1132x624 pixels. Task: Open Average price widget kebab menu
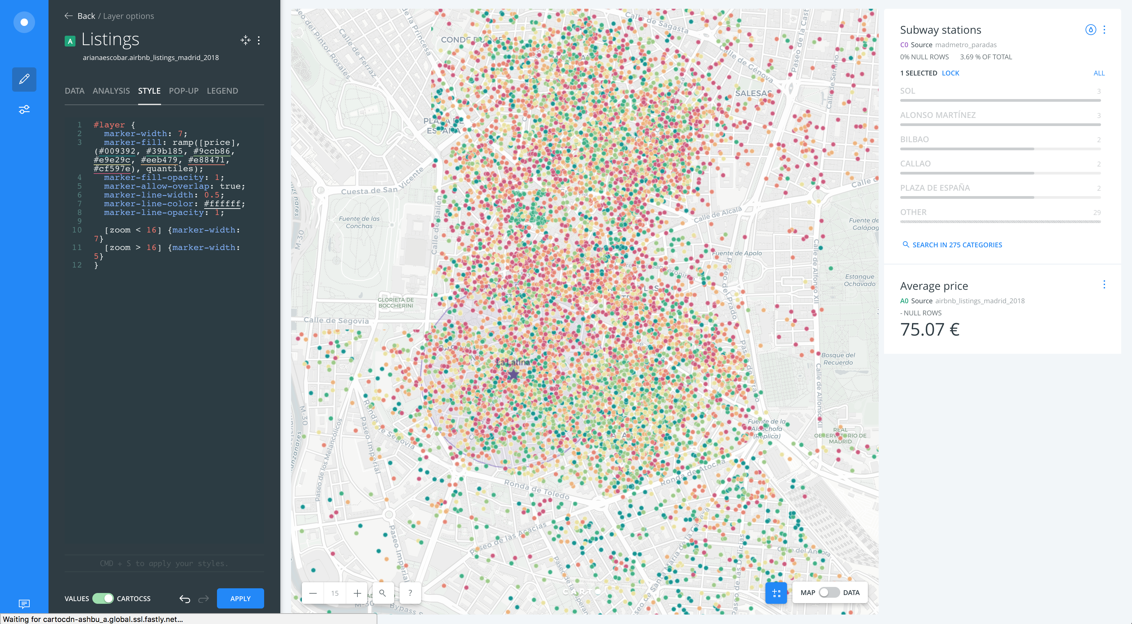tap(1104, 285)
